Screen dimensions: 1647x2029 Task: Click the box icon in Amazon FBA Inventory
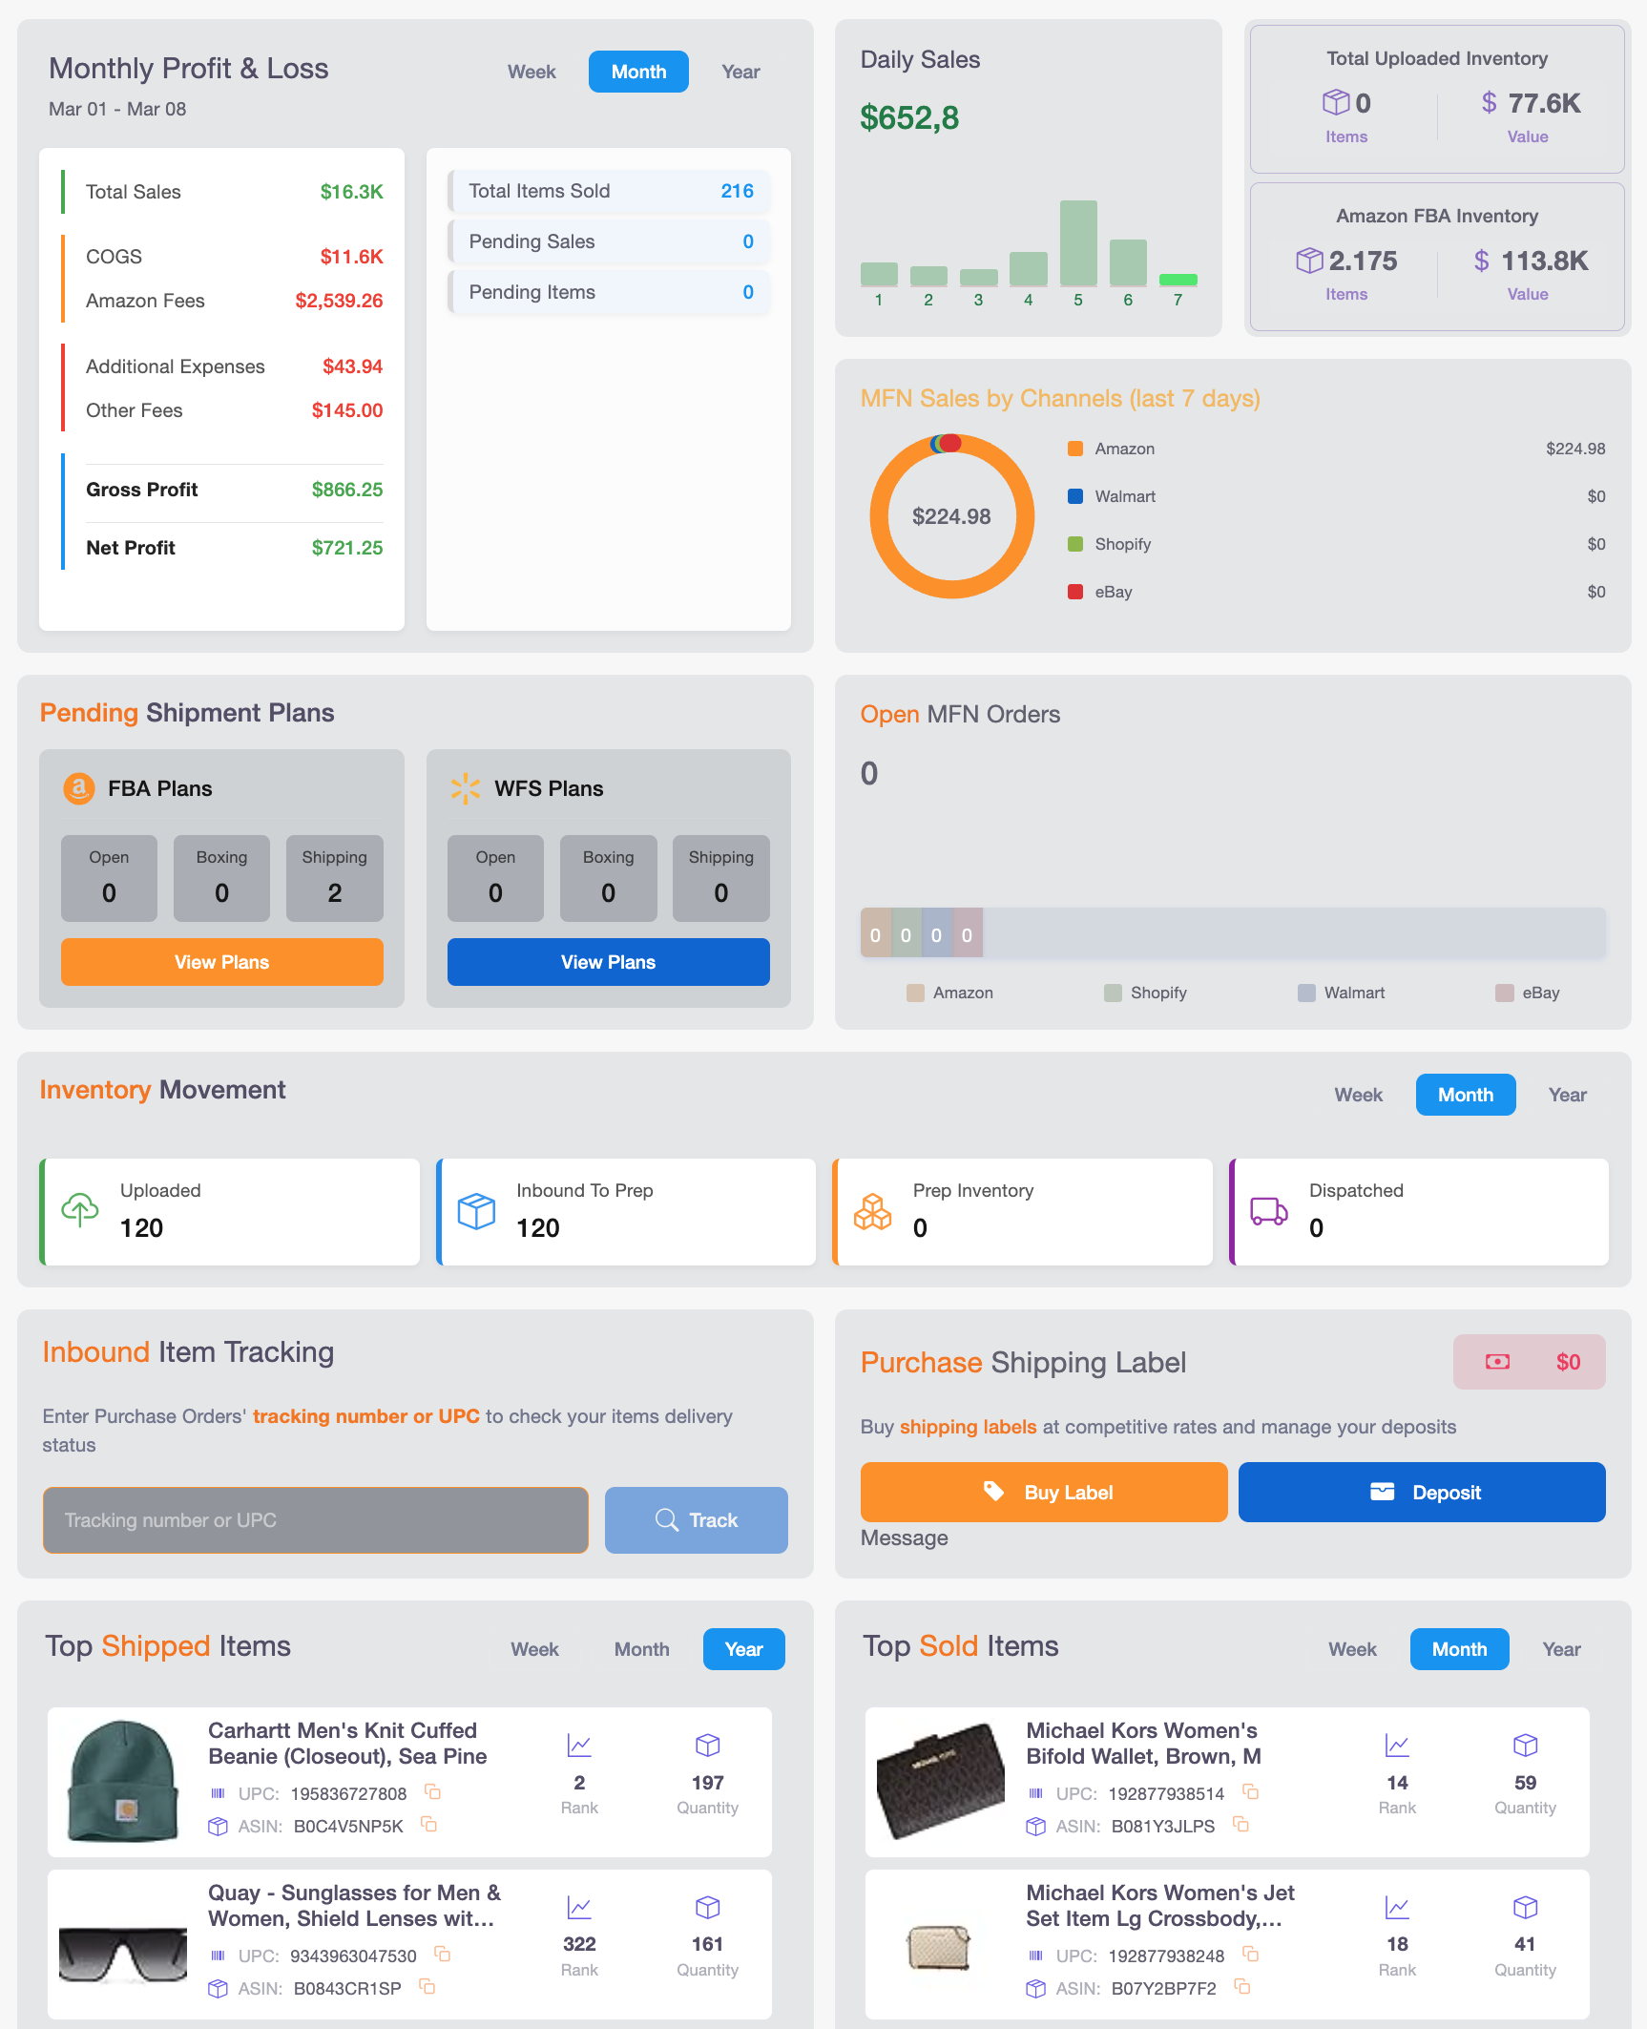[1309, 260]
